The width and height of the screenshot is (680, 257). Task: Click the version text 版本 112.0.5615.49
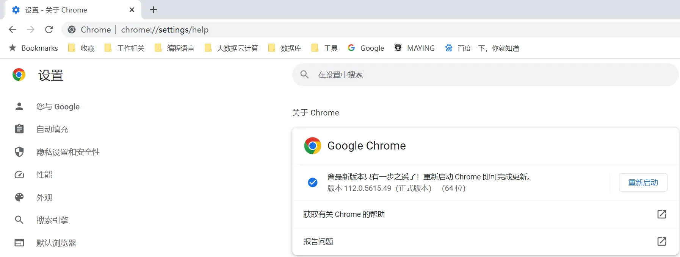(359, 188)
